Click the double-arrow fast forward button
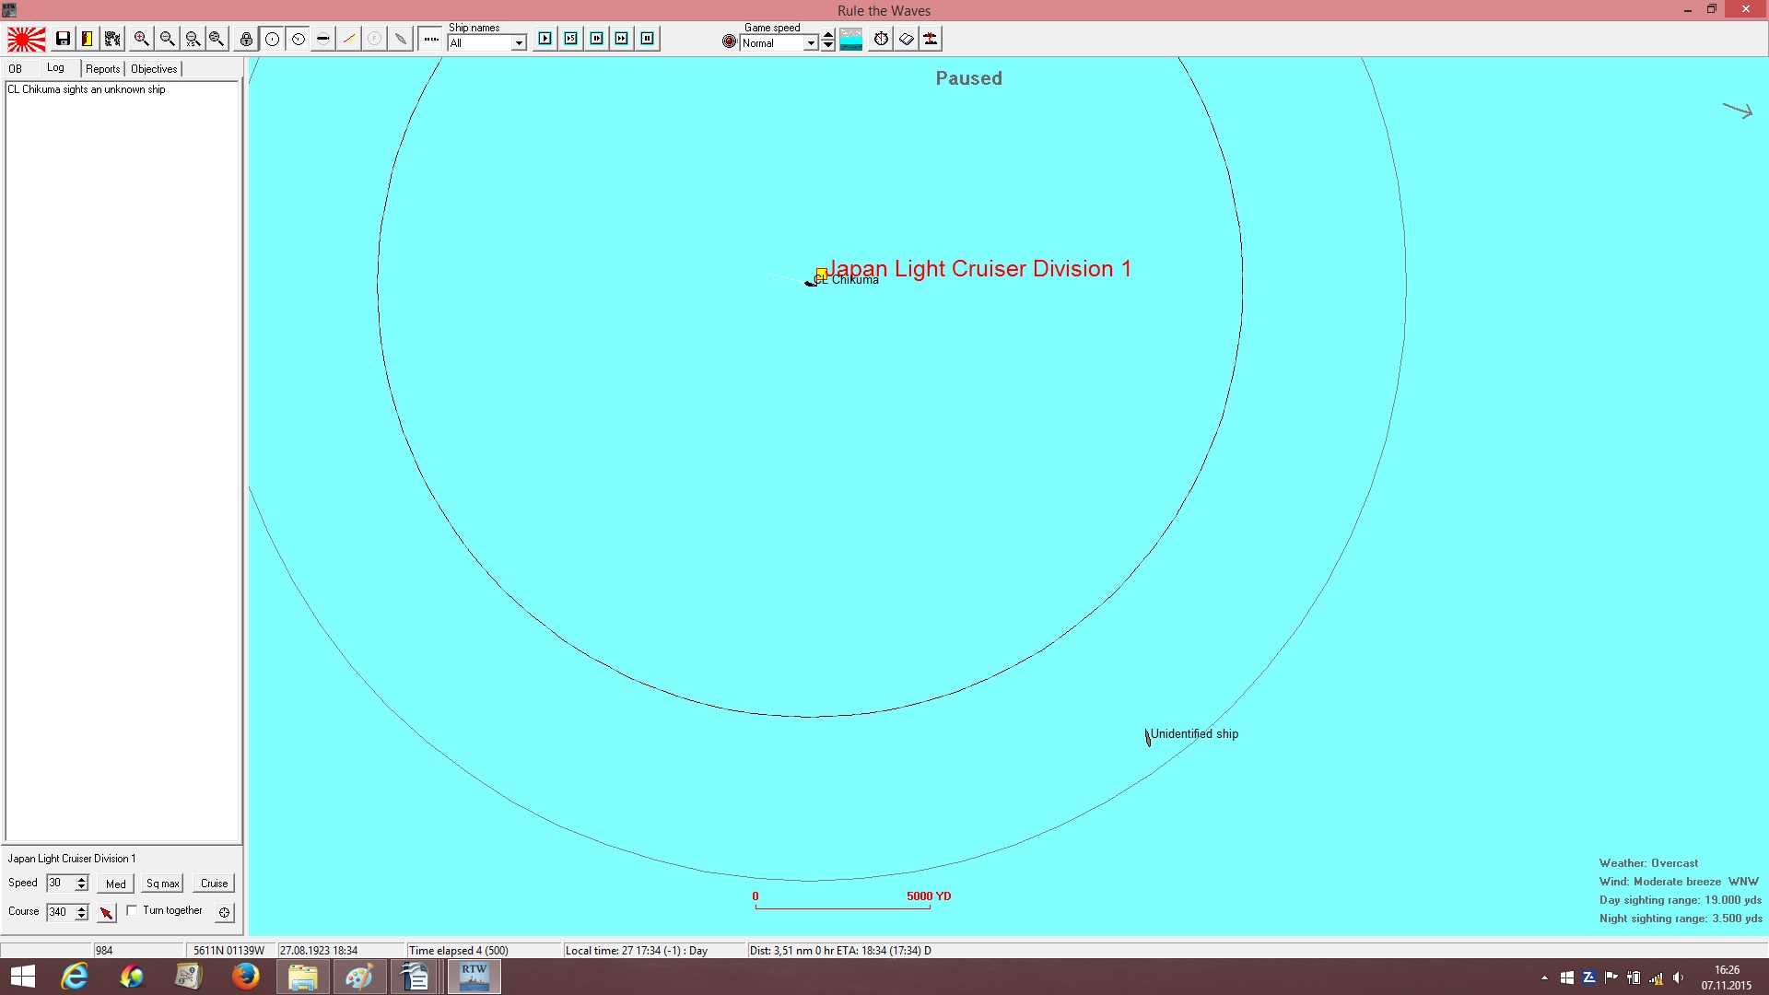The image size is (1769, 995). coord(622,39)
